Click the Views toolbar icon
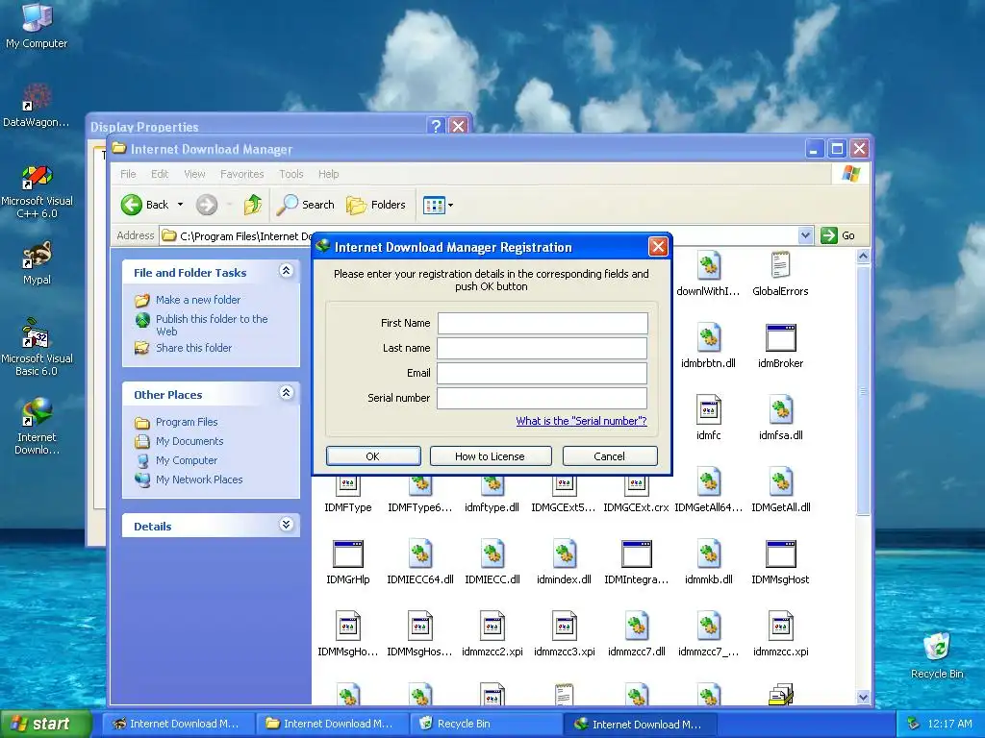985x738 pixels. pos(434,205)
